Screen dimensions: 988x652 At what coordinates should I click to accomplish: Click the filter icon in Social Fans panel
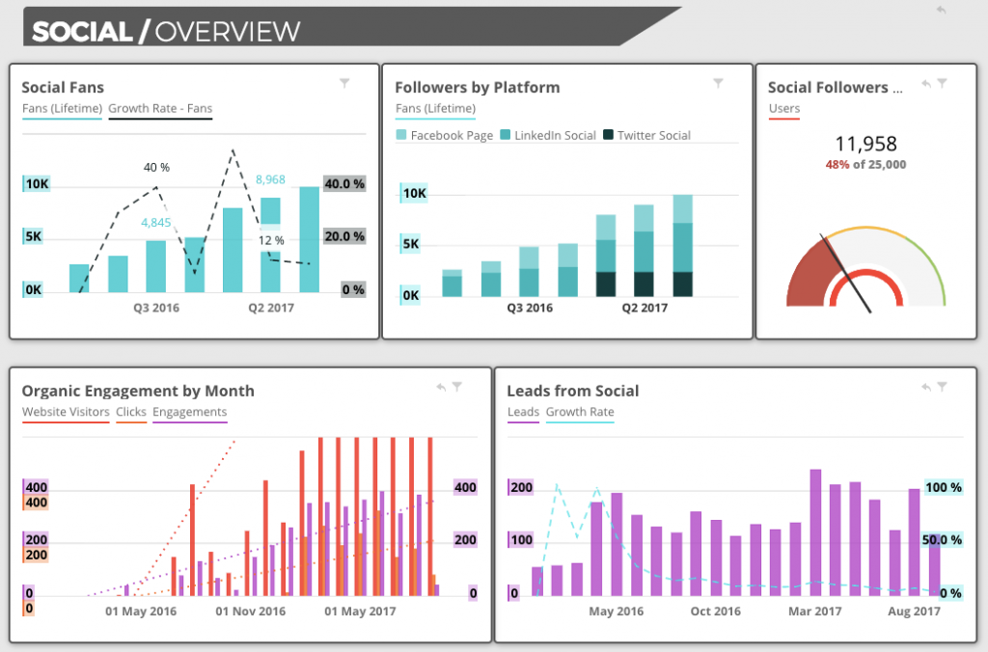344,83
